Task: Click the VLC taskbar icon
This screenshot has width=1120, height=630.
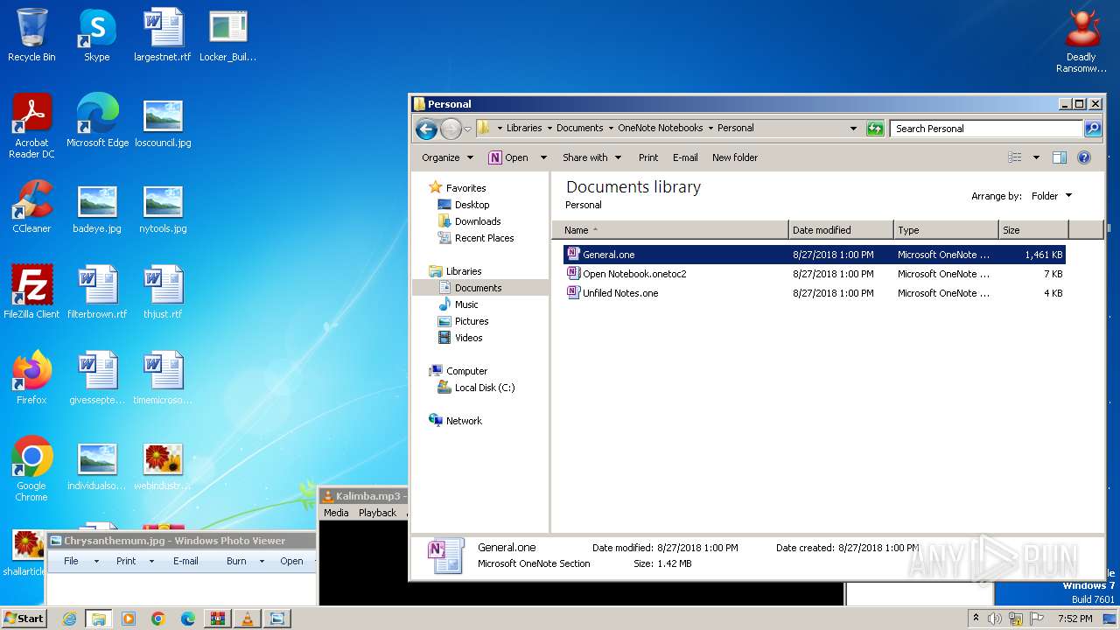Action: 248,619
